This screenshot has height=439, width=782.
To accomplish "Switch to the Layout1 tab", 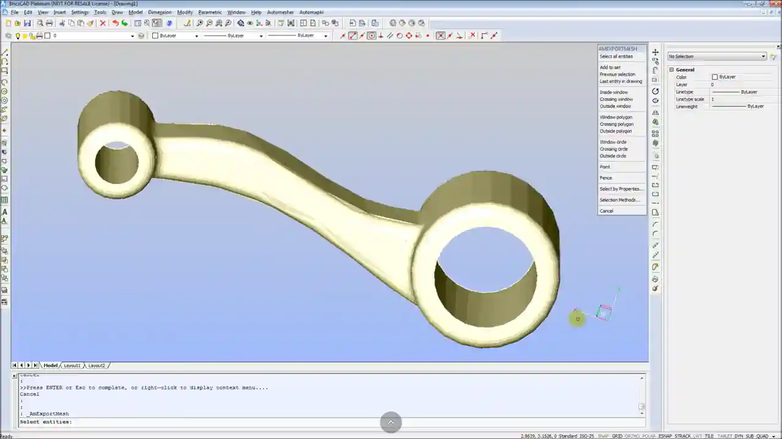I will tap(71, 365).
